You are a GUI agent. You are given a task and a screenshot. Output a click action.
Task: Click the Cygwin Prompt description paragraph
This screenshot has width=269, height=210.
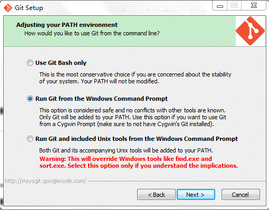click(133, 117)
